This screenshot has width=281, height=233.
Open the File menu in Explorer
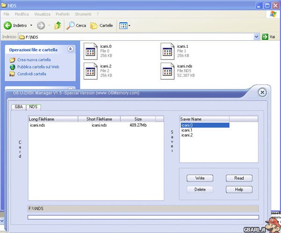pyautogui.click(x=6, y=14)
